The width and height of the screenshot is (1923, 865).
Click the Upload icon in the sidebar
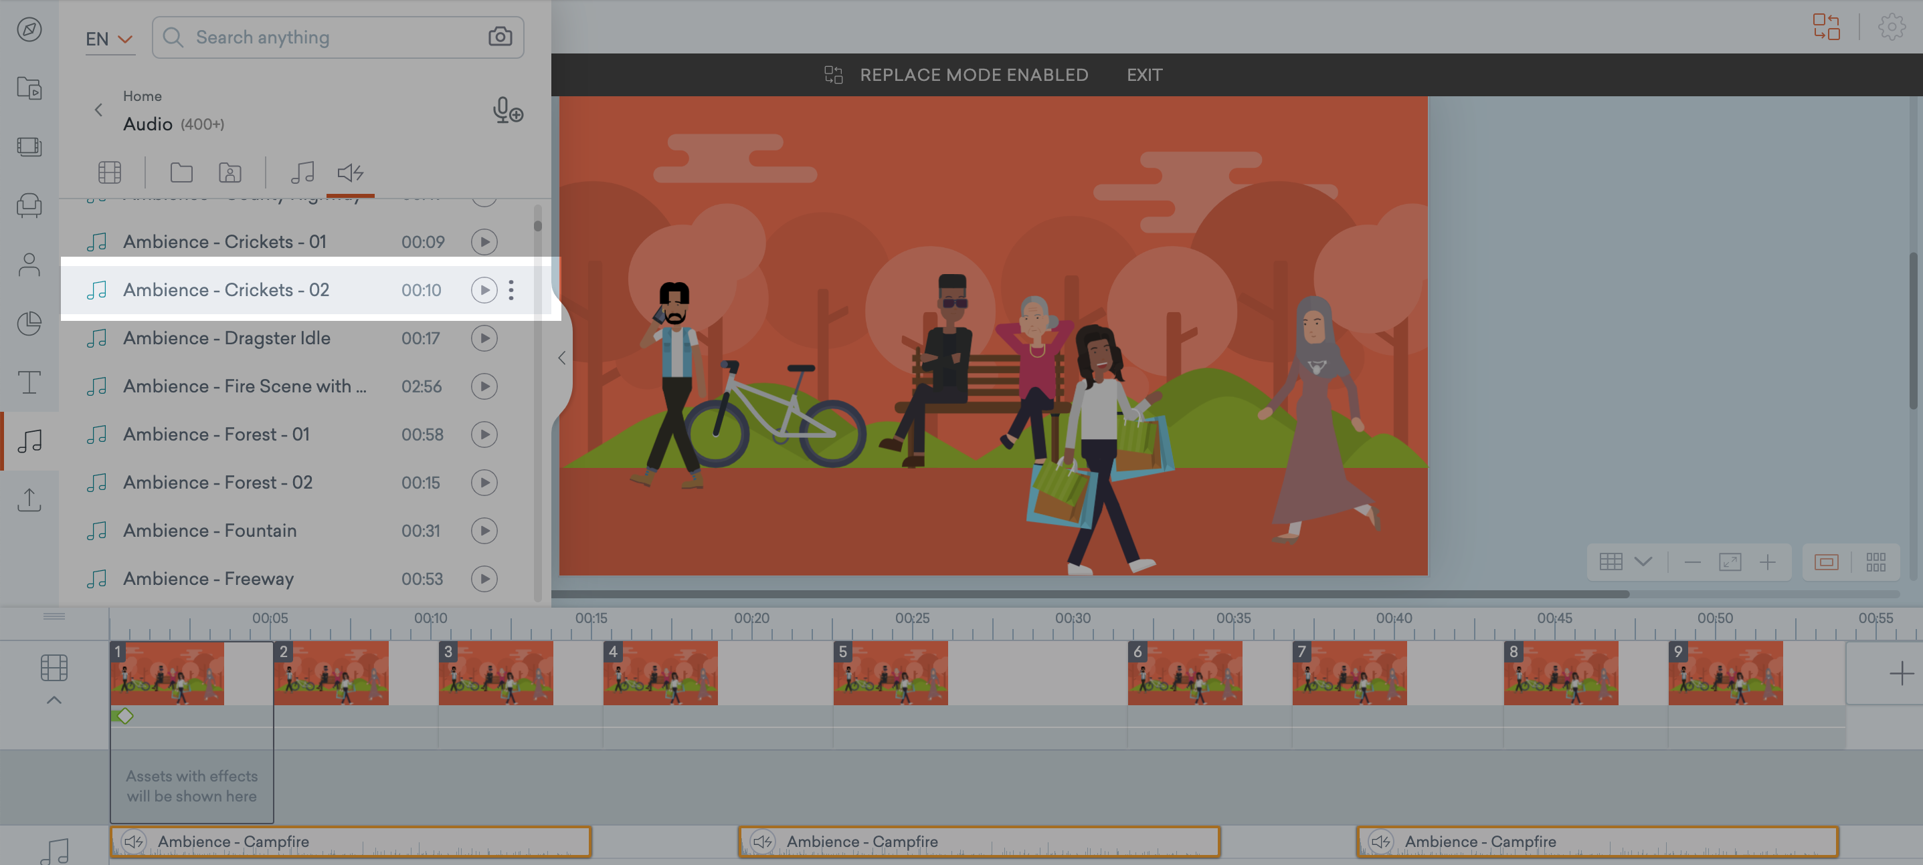[29, 499]
